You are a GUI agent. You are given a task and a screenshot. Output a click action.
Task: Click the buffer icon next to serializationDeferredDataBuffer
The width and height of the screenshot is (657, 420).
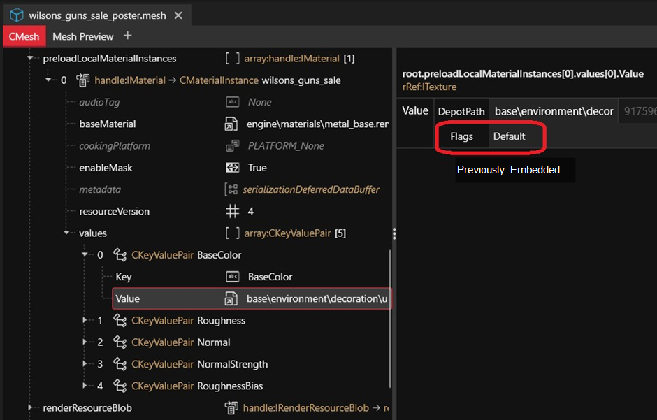(x=231, y=189)
